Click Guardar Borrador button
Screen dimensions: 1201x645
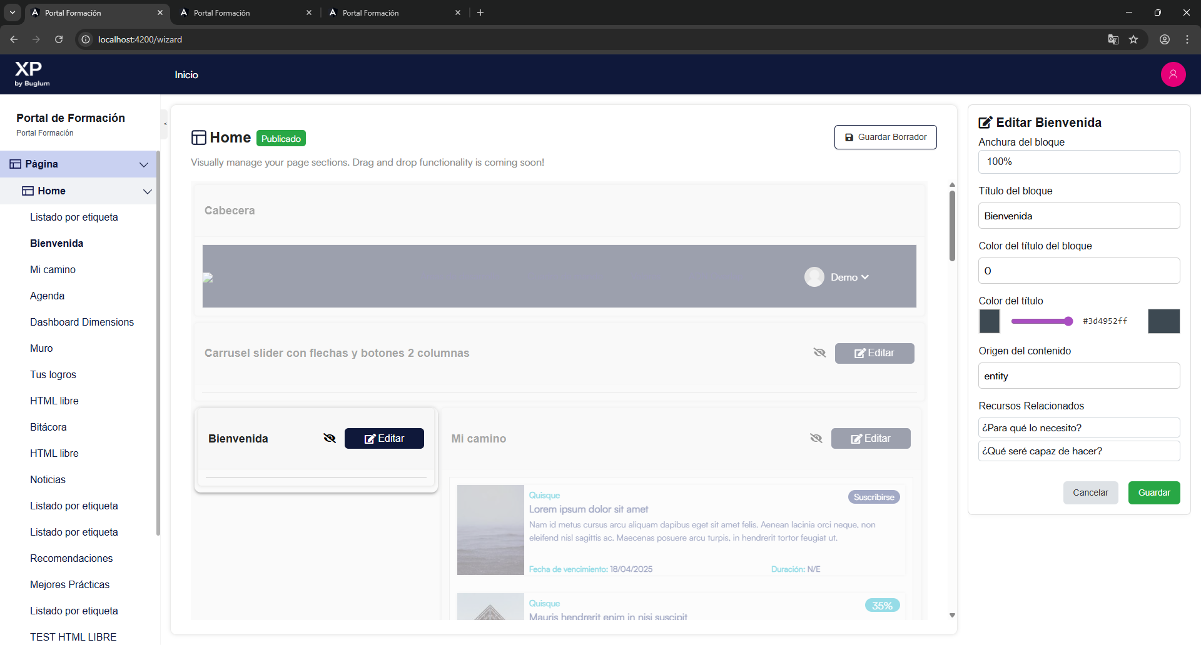(x=885, y=137)
